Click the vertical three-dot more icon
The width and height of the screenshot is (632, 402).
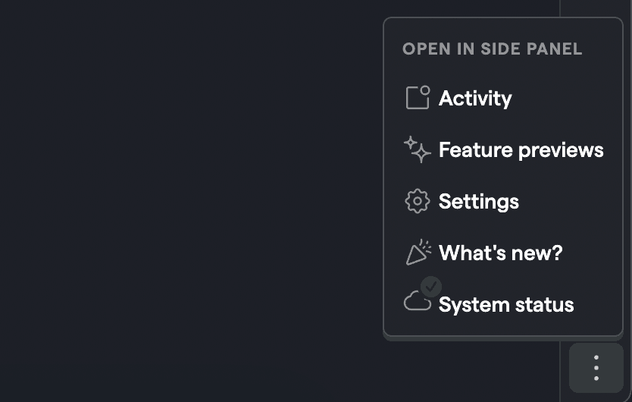pyautogui.click(x=596, y=368)
